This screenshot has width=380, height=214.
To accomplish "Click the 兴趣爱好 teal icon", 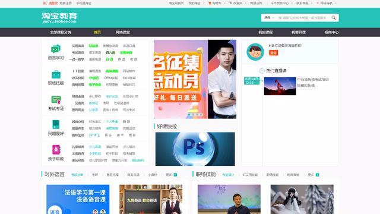I will pos(56,124).
